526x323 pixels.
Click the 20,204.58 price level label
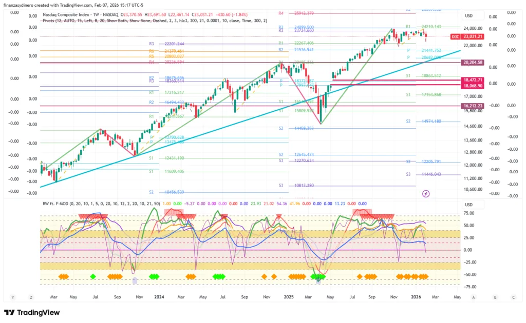(x=473, y=62)
